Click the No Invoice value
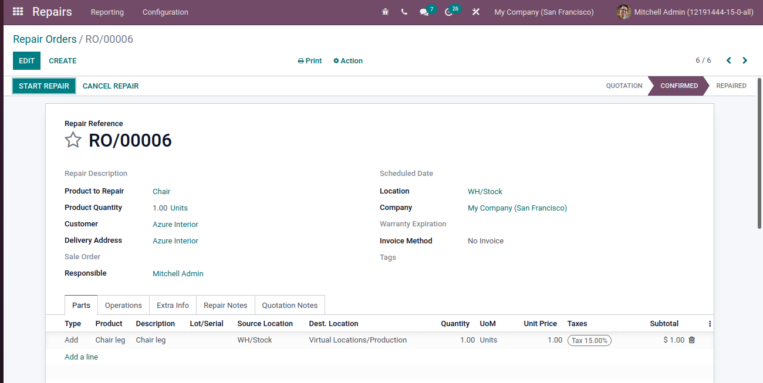The image size is (763, 383). click(485, 241)
